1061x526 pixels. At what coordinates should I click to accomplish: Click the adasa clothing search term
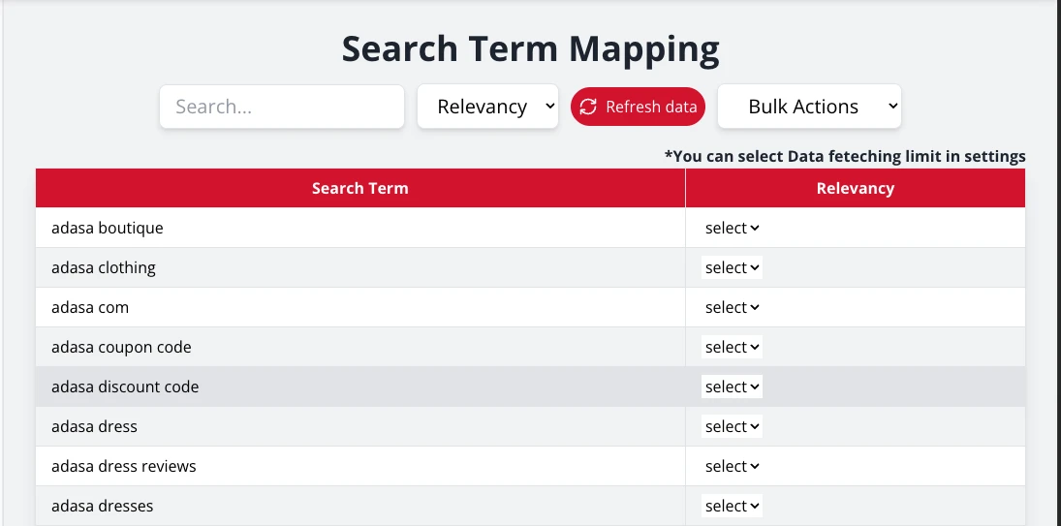tap(104, 268)
